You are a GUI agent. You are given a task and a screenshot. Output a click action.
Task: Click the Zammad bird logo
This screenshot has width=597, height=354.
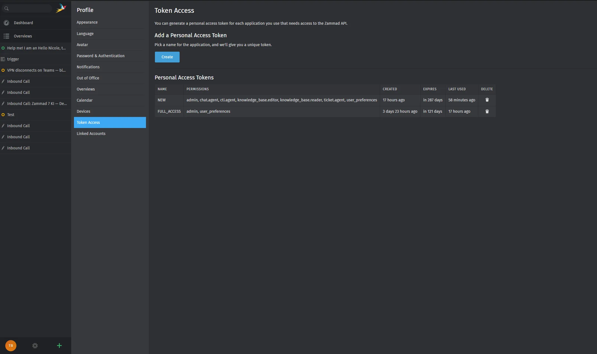(61, 8)
